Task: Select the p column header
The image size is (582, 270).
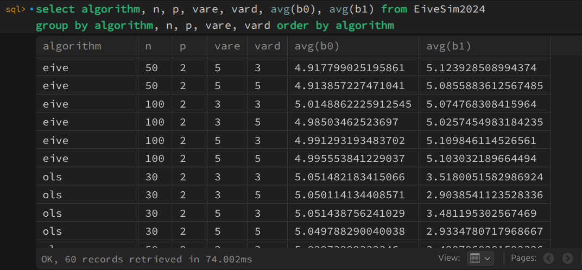Action: [183, 46]
